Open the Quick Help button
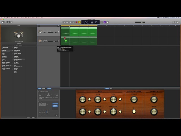The width and height of the screenshot is (181, 136). (x=5, y=22)
